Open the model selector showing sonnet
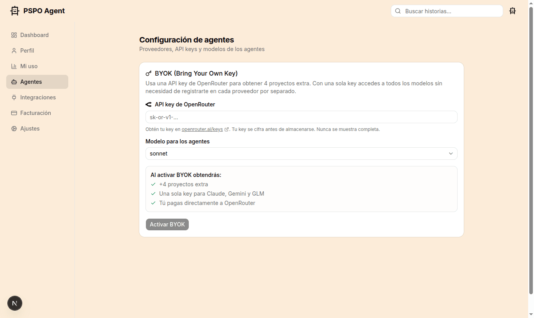The height and width of the screenshot is (318, 534). coord(301,154)
